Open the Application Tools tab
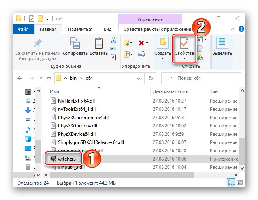 157,29
